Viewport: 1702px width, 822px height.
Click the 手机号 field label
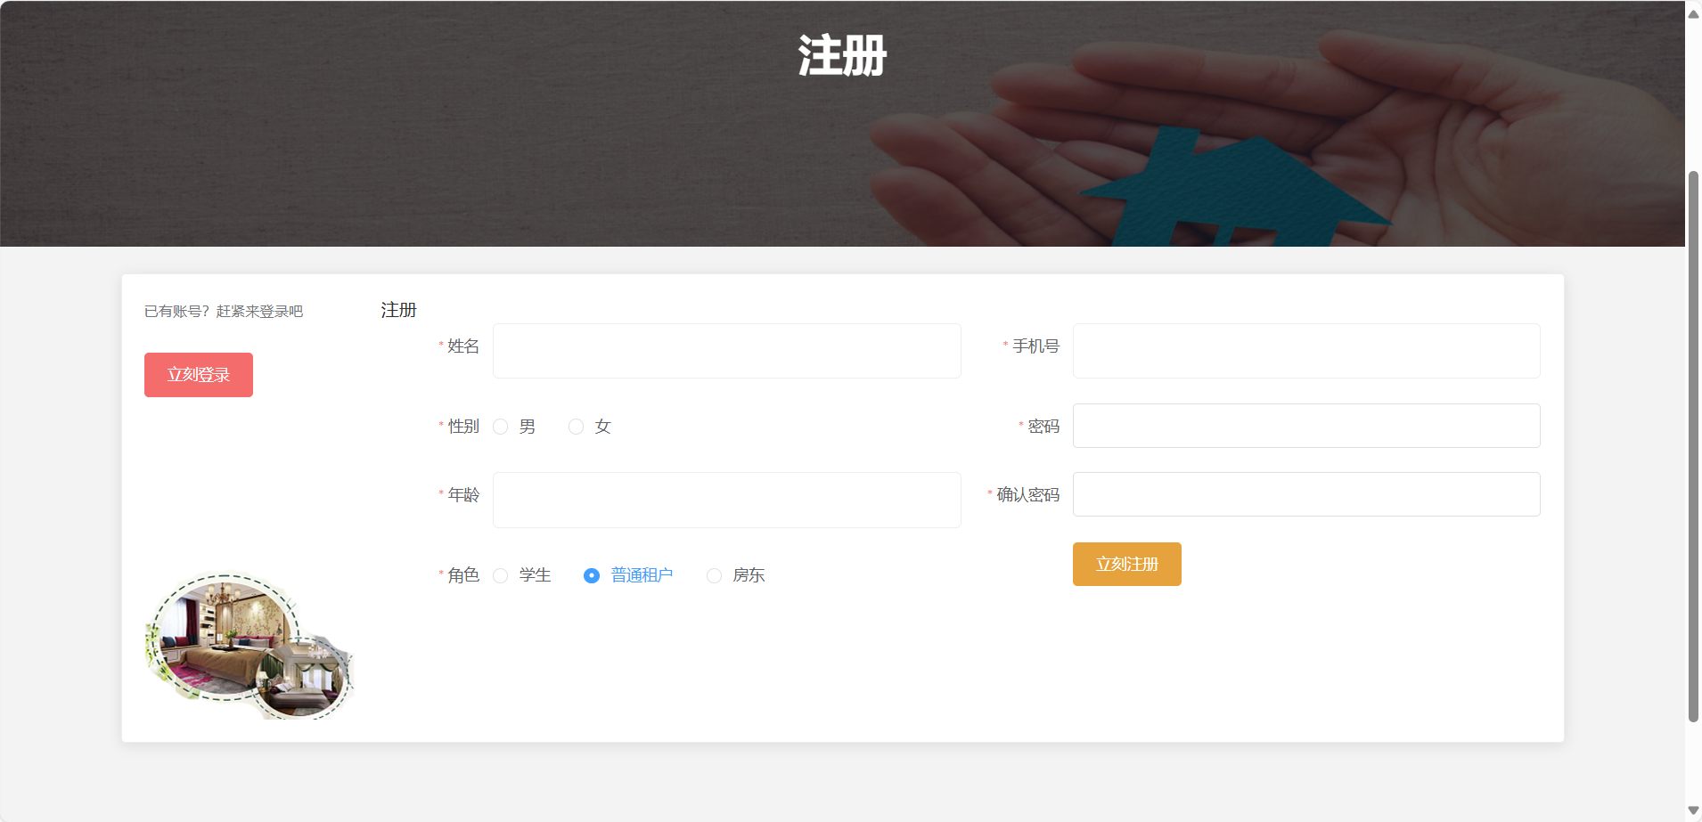click(1035, 346)
